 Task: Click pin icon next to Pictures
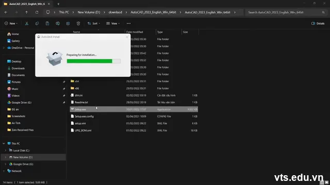click(64, 82)
